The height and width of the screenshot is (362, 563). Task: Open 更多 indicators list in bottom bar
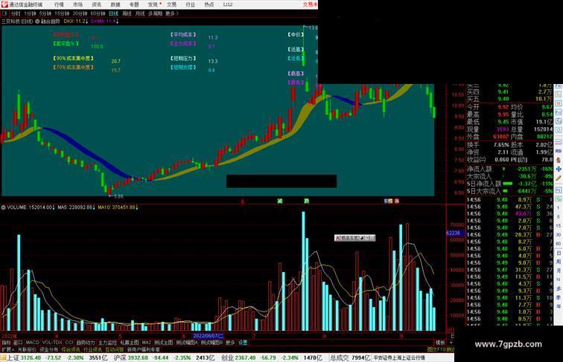coord(230,343)
